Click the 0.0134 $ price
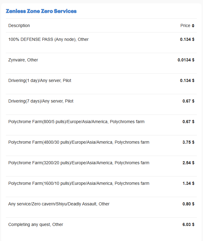This screenshot has height=241, width=203. [186, 60]
